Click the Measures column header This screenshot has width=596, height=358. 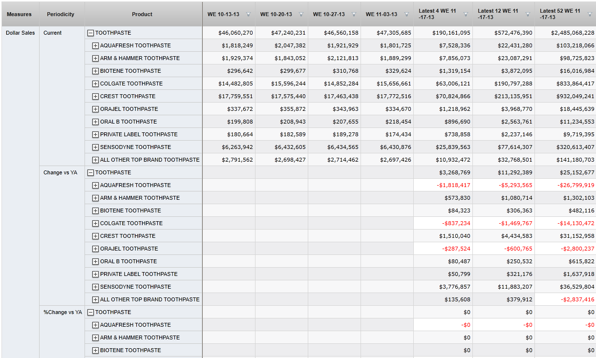point(19,15)
